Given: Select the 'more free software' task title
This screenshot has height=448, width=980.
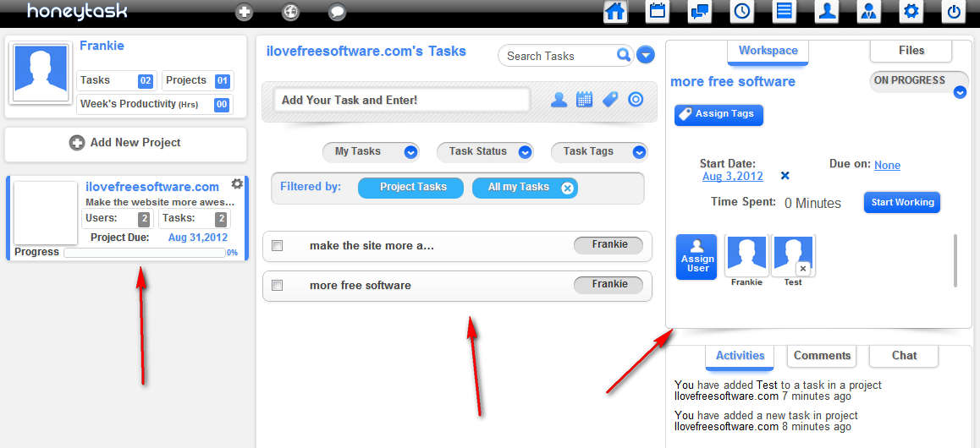Looking at the screenshot, I should 360,286.
